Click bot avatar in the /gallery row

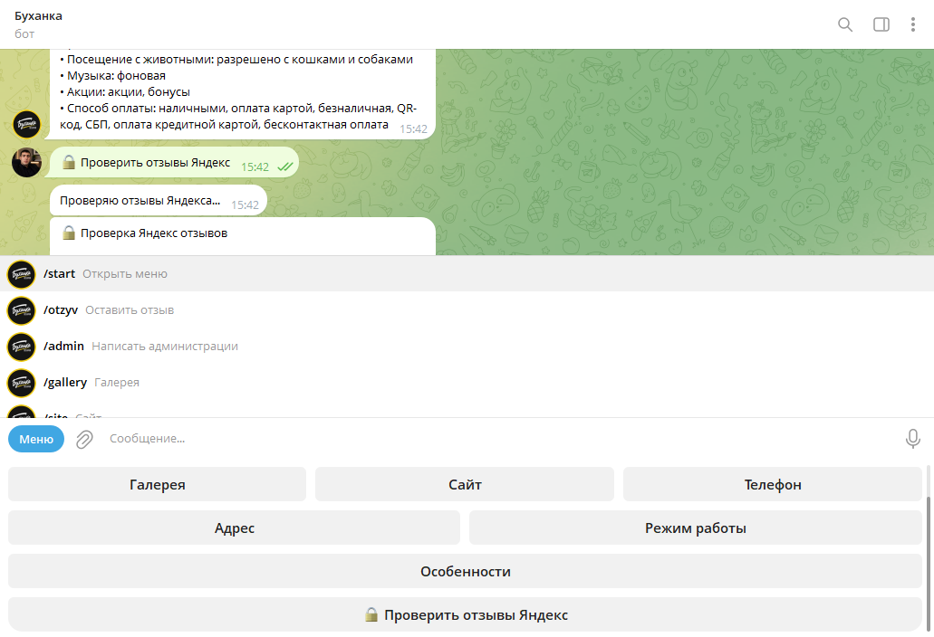click(22, 383)
